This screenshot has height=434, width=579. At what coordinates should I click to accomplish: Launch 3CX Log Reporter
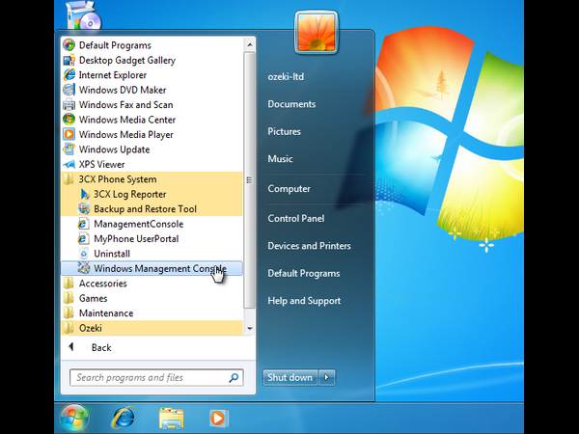click(x=129, y=194)
